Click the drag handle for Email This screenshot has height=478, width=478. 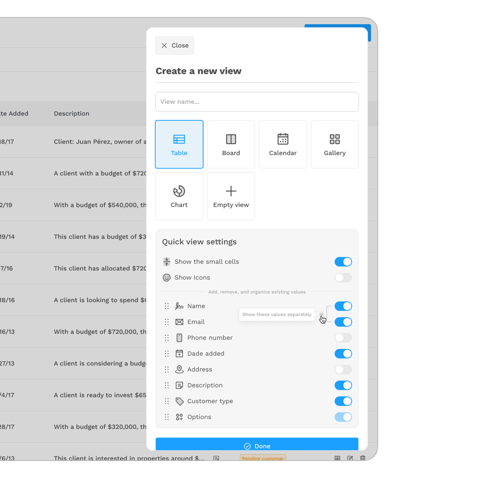167,322
